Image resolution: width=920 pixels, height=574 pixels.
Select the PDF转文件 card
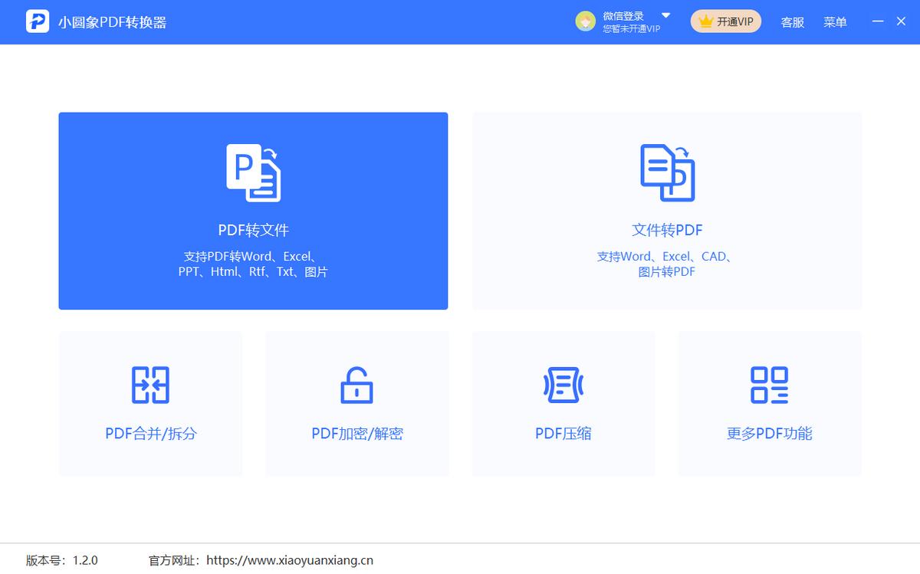pyautogui.click(x=253, y=211)
